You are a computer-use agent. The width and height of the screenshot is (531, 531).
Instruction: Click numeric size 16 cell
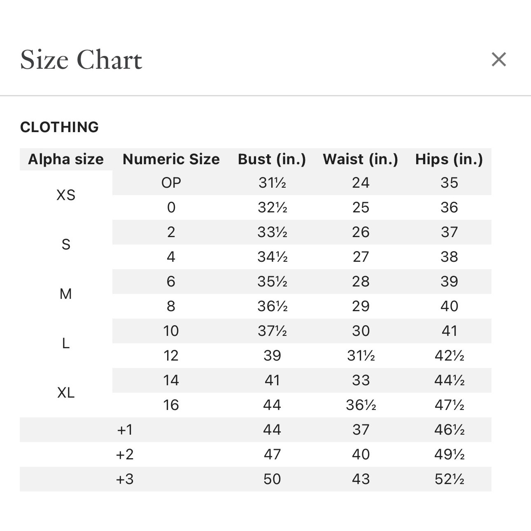pyautogui.click(x=171, y=405)
